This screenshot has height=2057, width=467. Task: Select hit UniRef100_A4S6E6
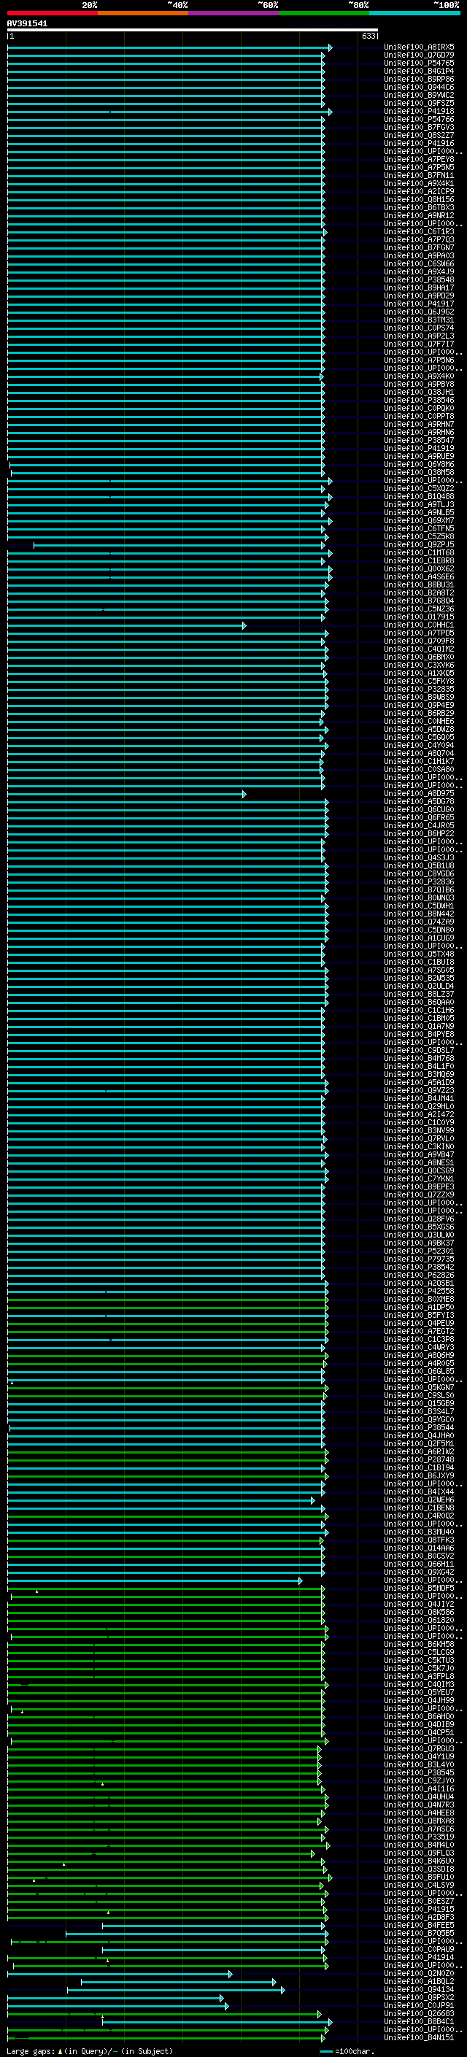point(419,577)
